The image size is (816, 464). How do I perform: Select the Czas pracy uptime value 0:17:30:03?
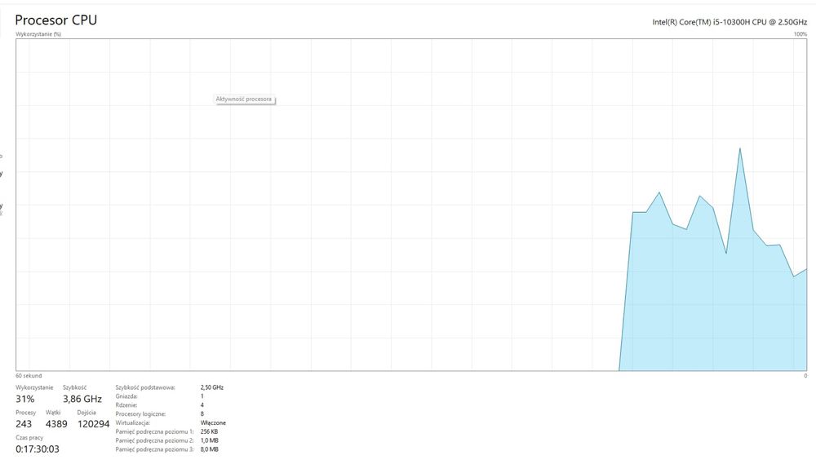click(38, 449)
